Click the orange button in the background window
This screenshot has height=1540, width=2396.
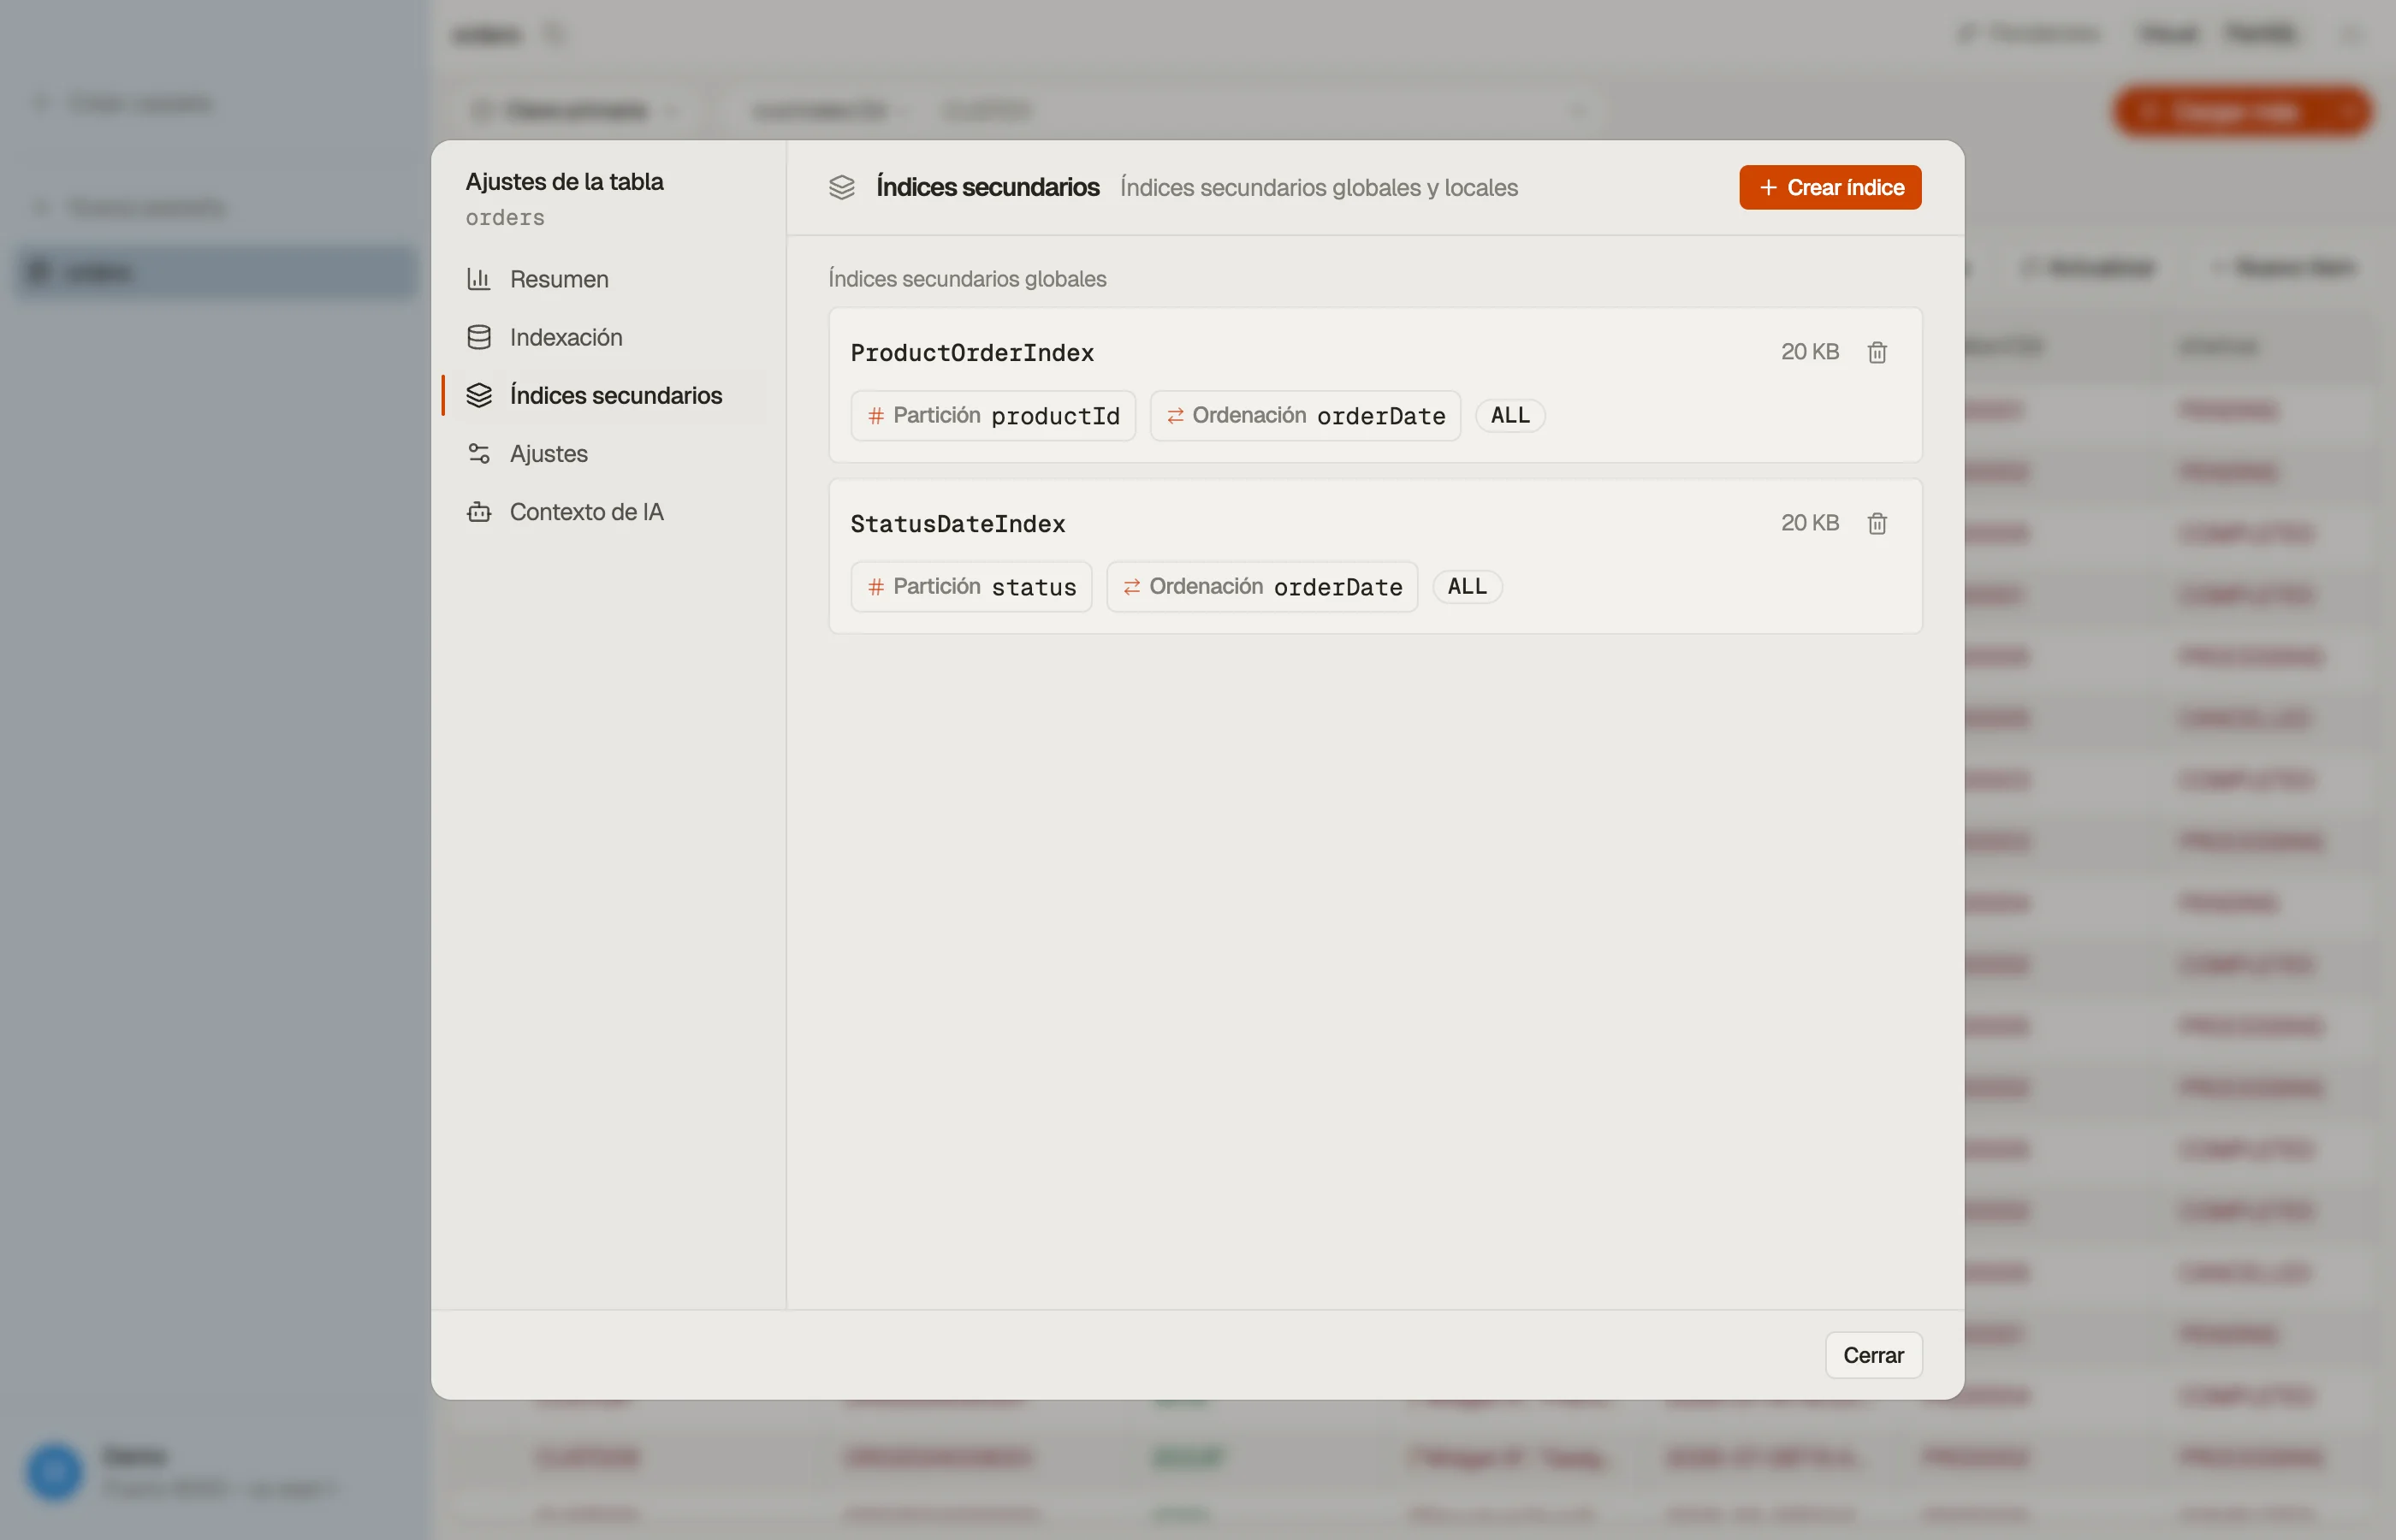2242,111
